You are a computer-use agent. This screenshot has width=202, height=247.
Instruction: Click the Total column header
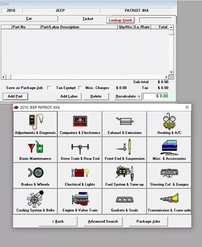coord(160,27)
